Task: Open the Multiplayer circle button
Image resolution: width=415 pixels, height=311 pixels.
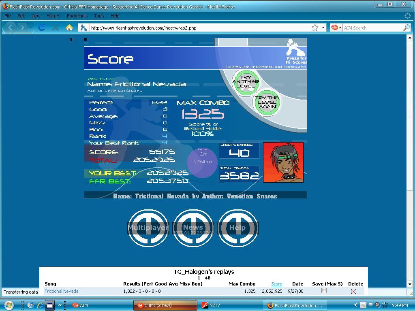Action: pyautogui.click(x=148, y=228)
